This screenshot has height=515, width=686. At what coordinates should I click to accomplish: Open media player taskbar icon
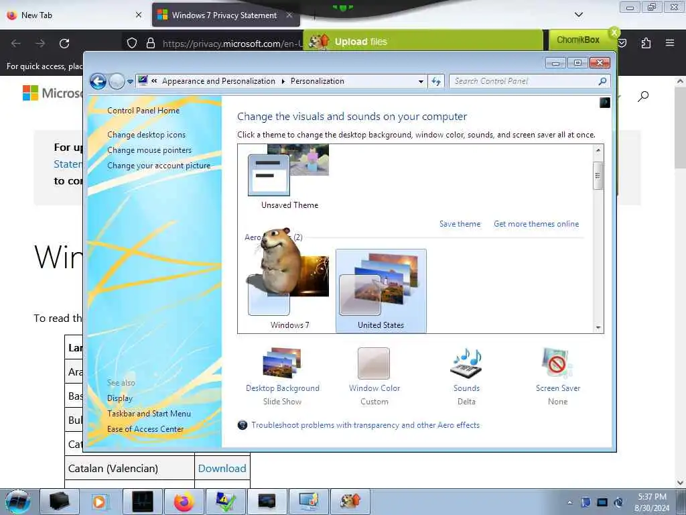pyautogui.click(x=99, y=502)
